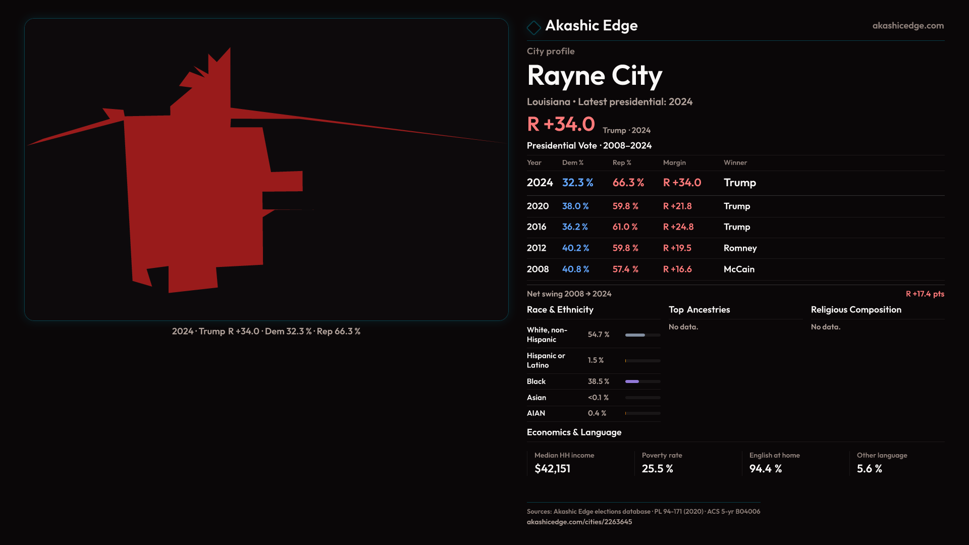Click the Median HH income value
The image size is (969, 545).
(x=552, y=469)
